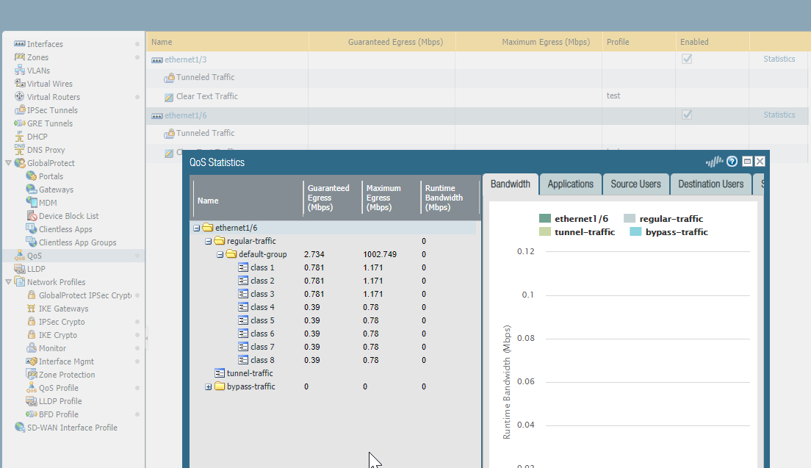Toggle the Enabled checkbox for ethernet1/3
This screenshot has height=468, width=811.
point(686,59)
